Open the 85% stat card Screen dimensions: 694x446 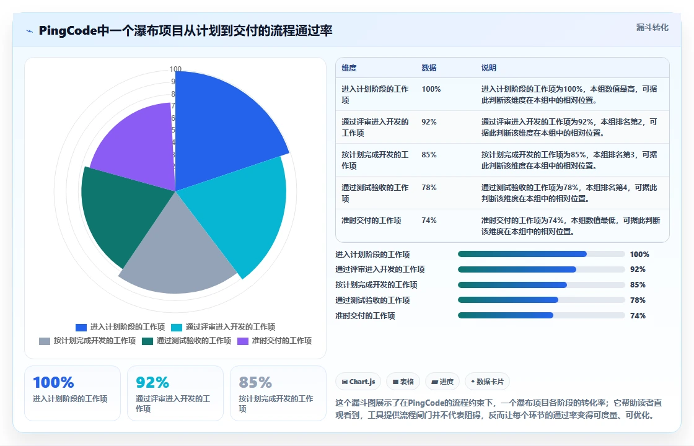[x=278, y=393]
